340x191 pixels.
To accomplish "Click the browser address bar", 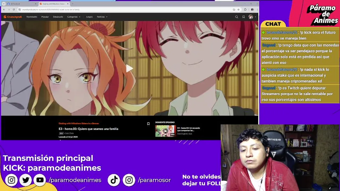I will point(129,9).
